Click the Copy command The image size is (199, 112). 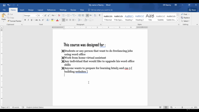[11, 18]
